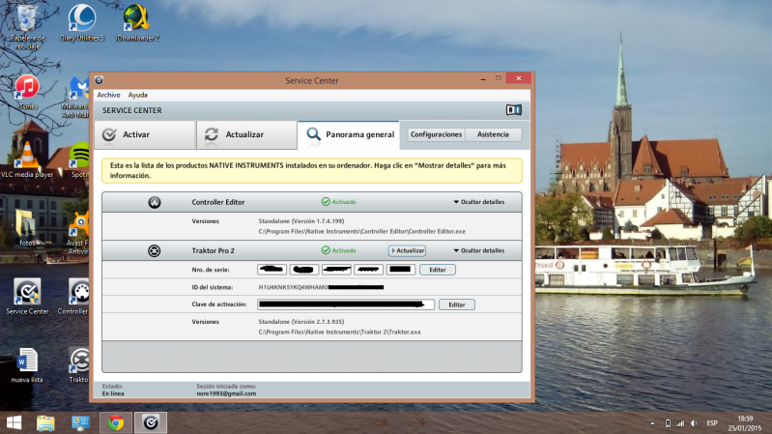Open iTunes desktop shortcut

pos(27,88)
